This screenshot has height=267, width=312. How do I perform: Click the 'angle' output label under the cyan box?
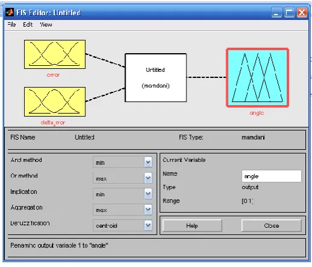pyautogui.click(x=256, y=113)
